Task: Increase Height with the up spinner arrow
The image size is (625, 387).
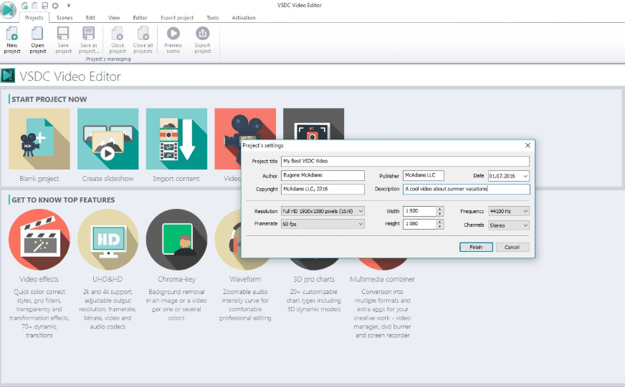Action: [x=439, y=222]
